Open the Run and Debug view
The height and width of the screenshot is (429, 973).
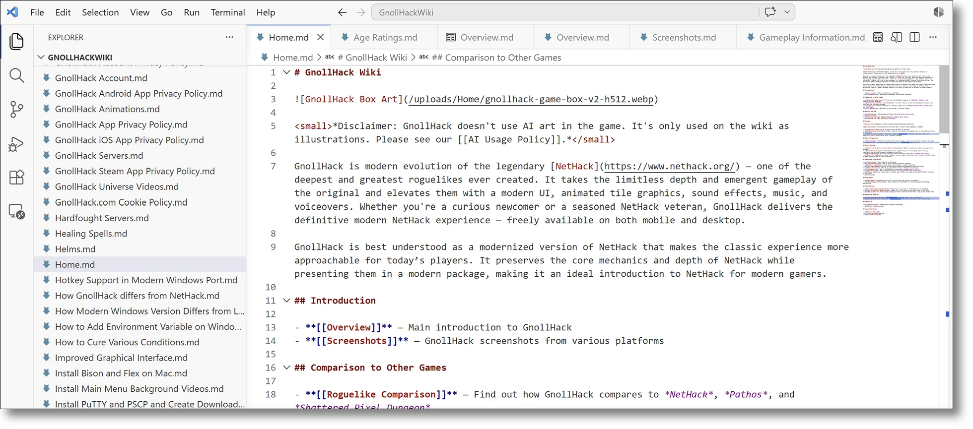[16, 144]
